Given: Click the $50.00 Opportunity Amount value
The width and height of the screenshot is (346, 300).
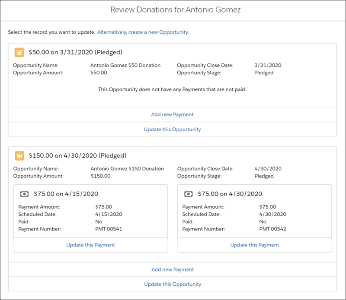Looking at the screenshot, I should [x=99, y=73].
